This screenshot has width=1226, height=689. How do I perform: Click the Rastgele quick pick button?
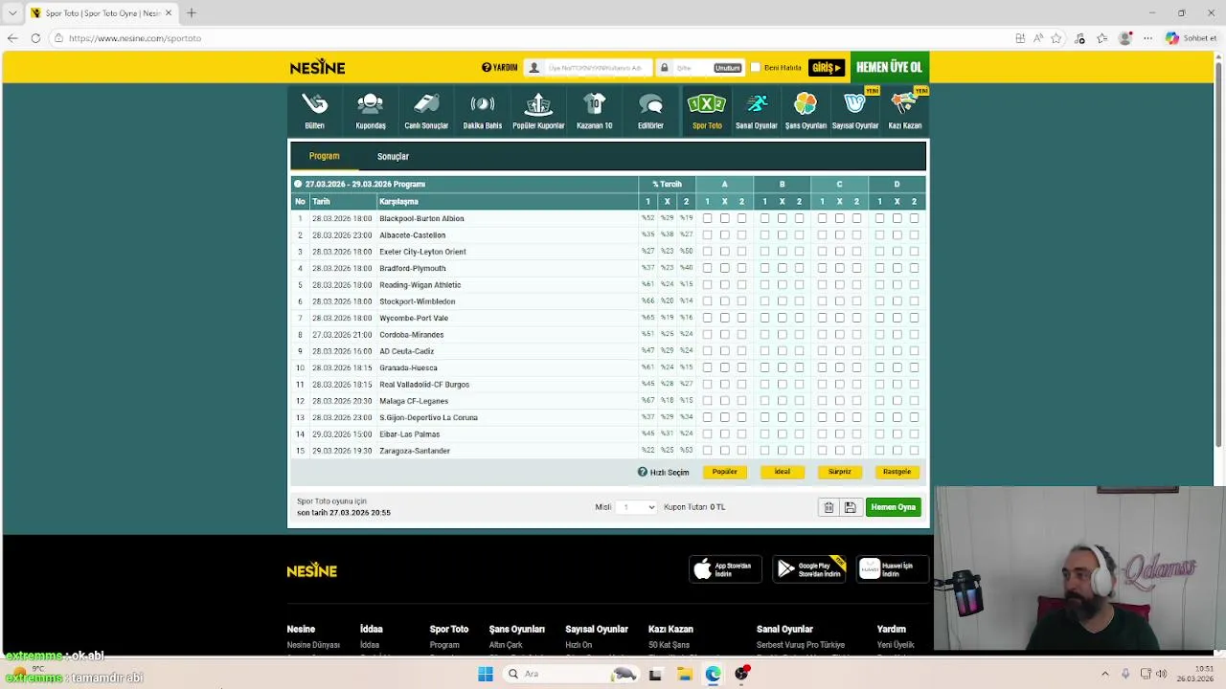[897, 472]
